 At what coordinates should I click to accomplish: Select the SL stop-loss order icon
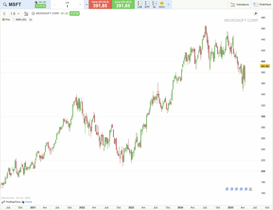pos(154,5)
